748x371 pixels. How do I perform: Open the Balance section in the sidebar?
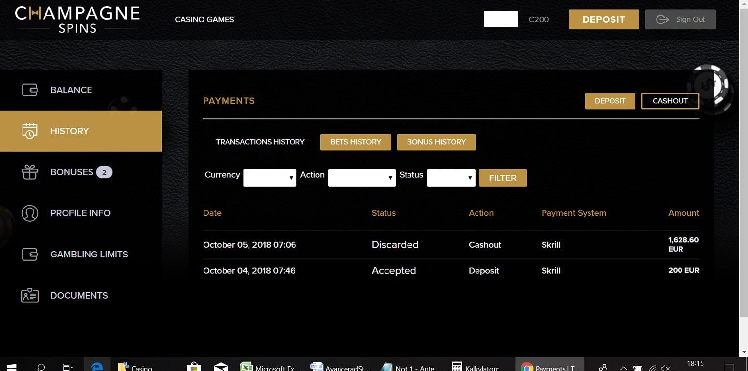point(81,90)
